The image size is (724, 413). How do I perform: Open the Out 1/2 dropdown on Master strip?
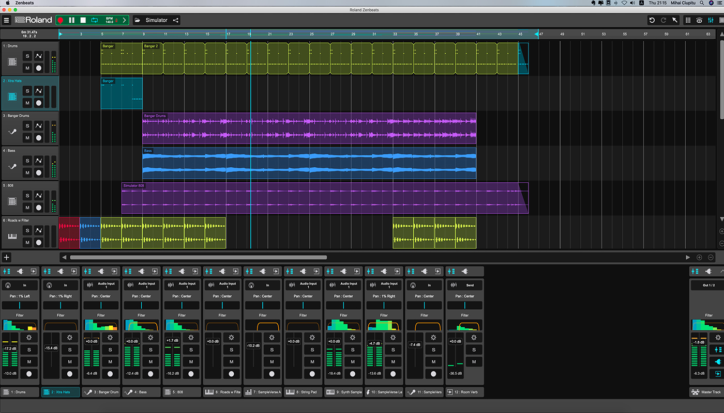708,285
